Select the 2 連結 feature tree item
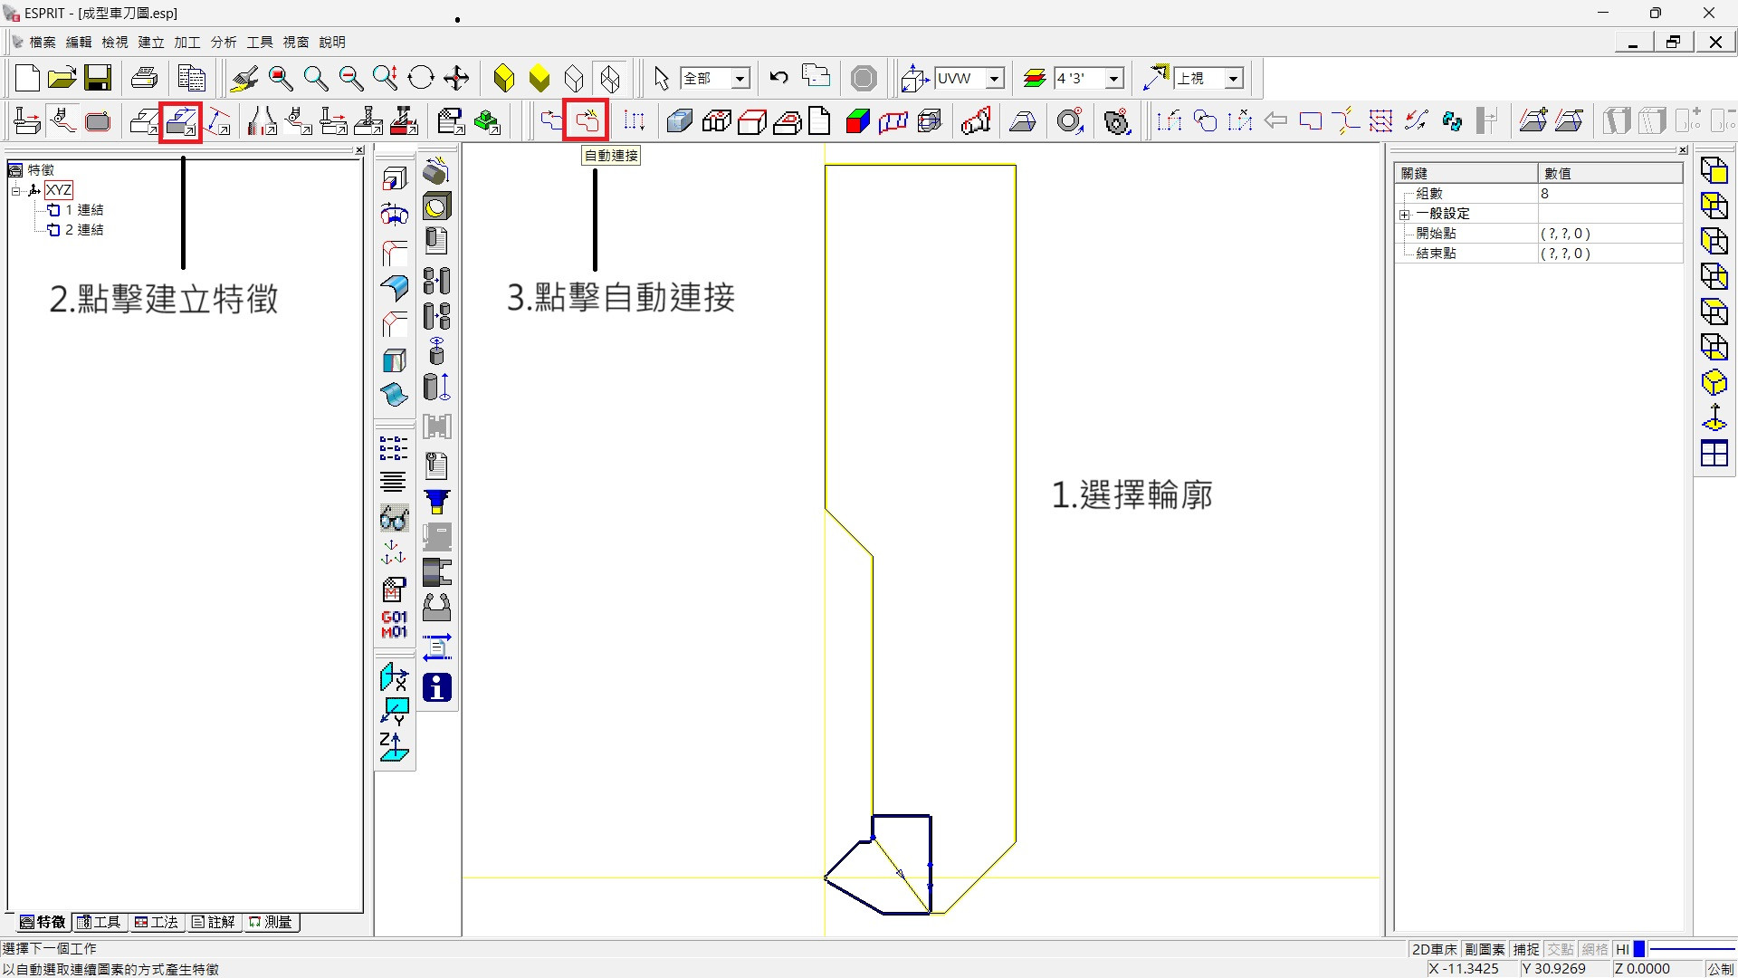Image resolution: width=1738 pixels, height=978 pixels. point(84,230)
